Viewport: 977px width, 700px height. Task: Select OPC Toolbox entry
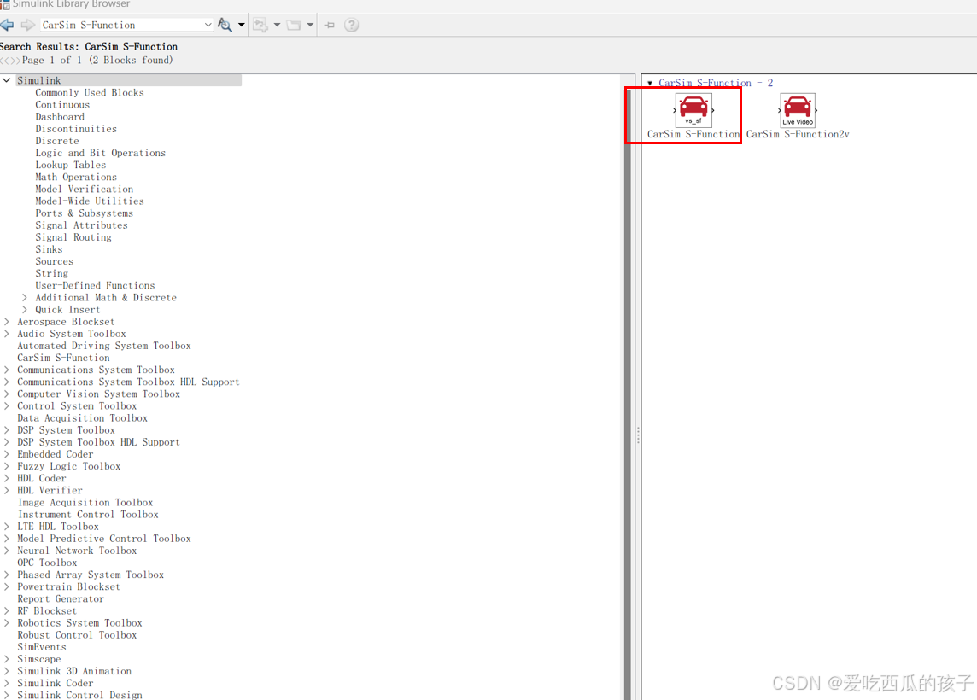tap(47, 563)
